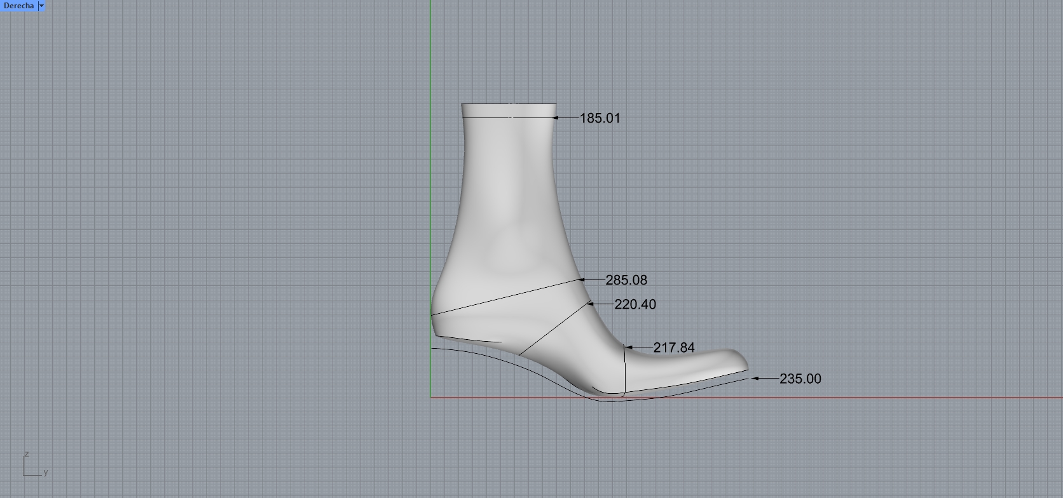
Task: Click the arrowhead beside the 217.84 label
Action: pos(628,347)
